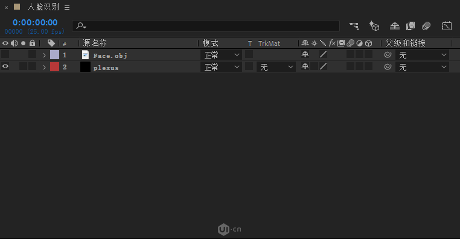460x239 pixels.
Task: Show the Face.obj layer visibility
Action: point(5,54)
